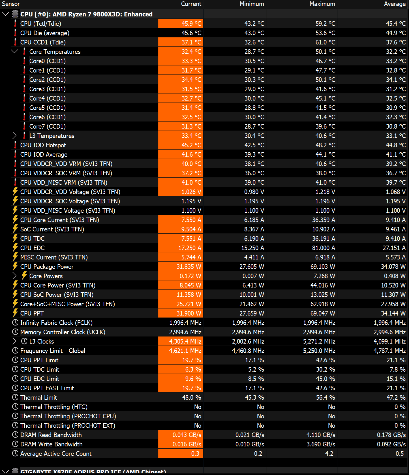The image size is (409, 475).
Task: Click lightning icon of CPU Core Current
Action: coord(15,220)
